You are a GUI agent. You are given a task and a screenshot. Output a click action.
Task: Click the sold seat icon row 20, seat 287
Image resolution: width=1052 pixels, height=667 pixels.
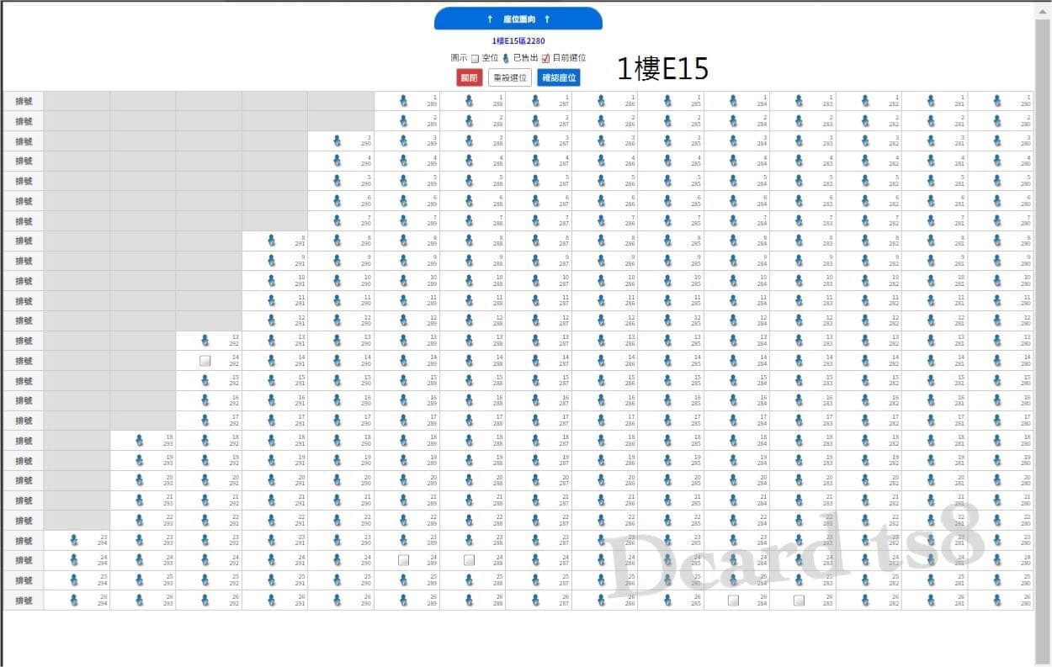point(535,480)
